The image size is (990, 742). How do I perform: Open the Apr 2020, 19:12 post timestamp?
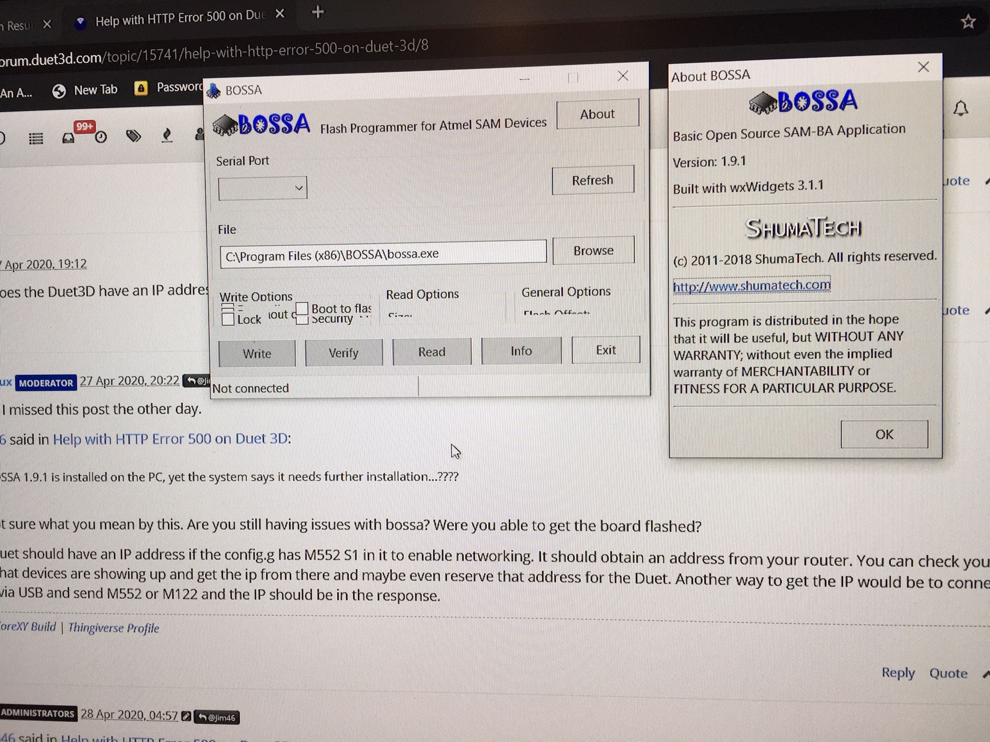coord(44,265)
